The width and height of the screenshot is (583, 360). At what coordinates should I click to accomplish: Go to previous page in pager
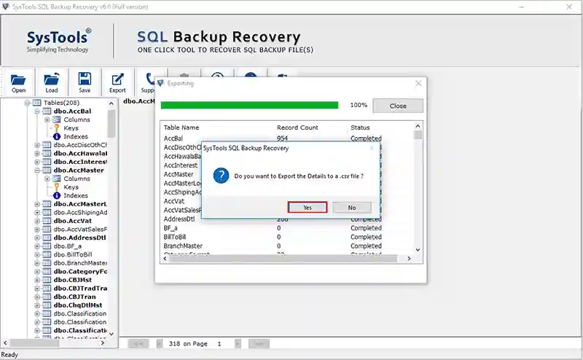(x=159, y=344)
